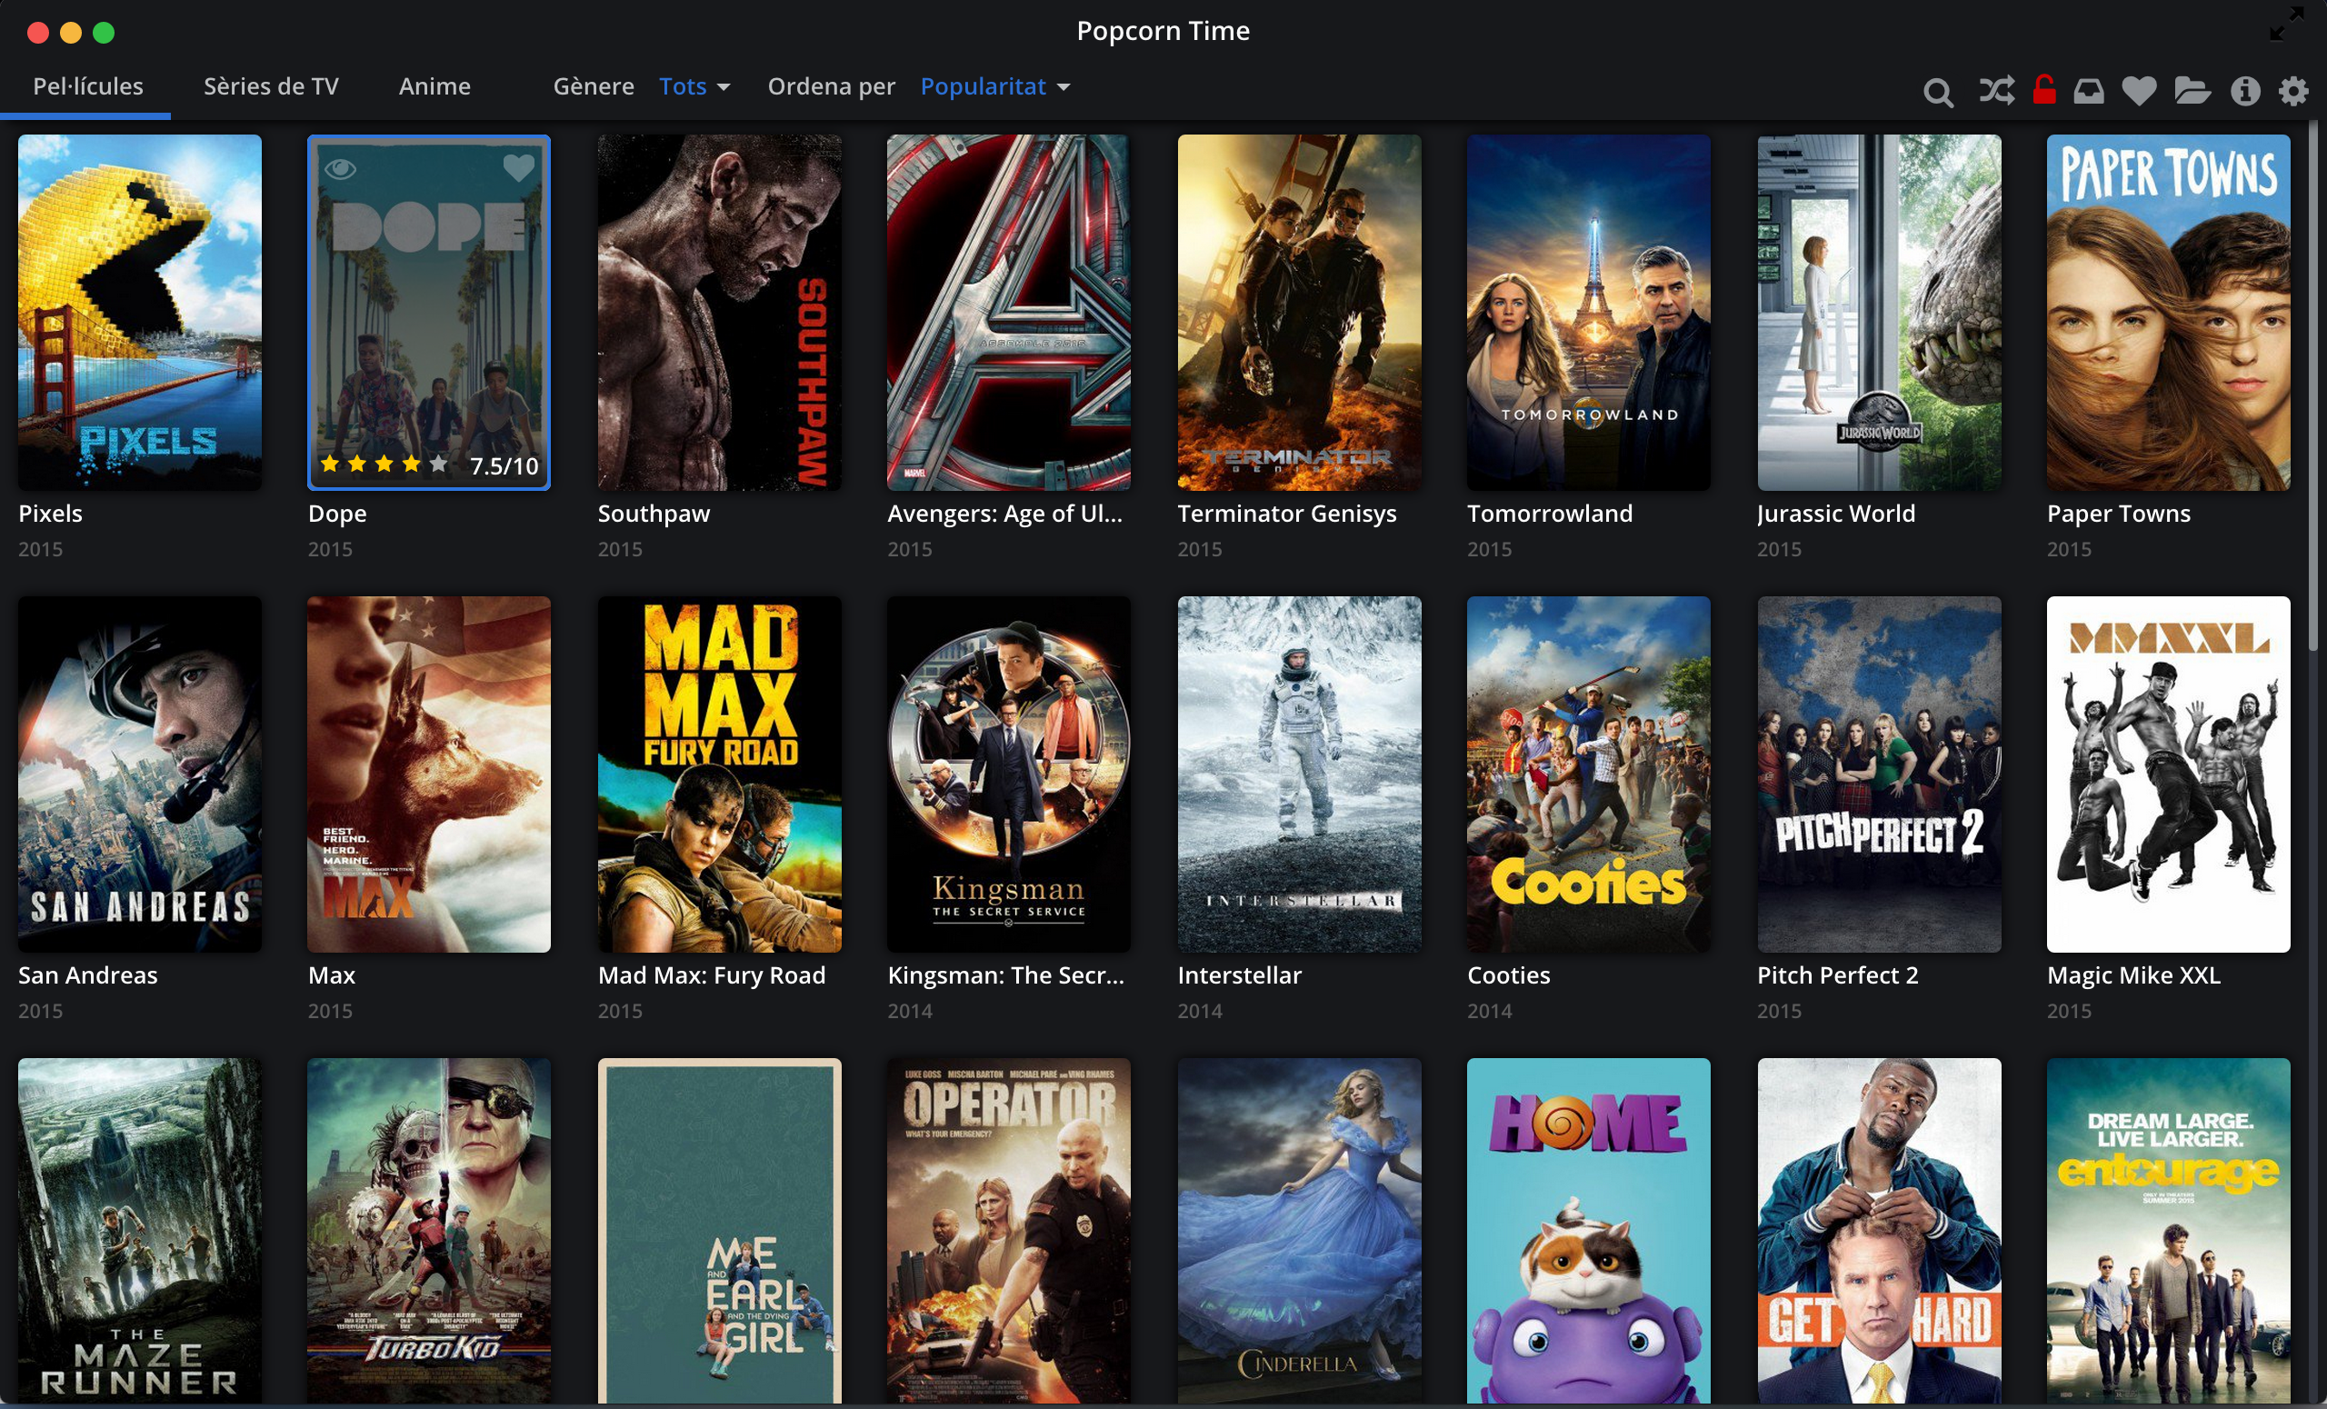This screenshot has width=2327, height=1409.
Task: Open Me and Earl and the Dying Girl poster
Action: click(x=720, y=1231)
